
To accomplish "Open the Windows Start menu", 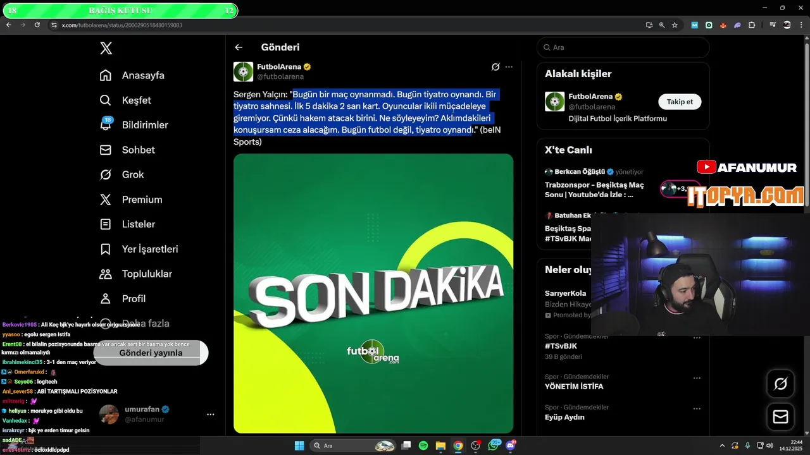I will point(299,446).
